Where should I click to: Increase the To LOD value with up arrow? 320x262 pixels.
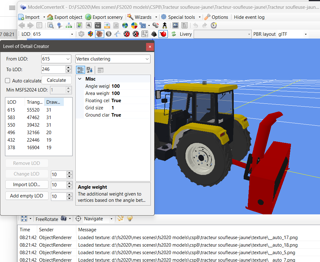[69, 67]
